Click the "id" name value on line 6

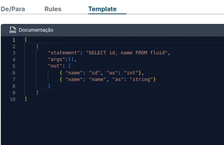[94, 73]
